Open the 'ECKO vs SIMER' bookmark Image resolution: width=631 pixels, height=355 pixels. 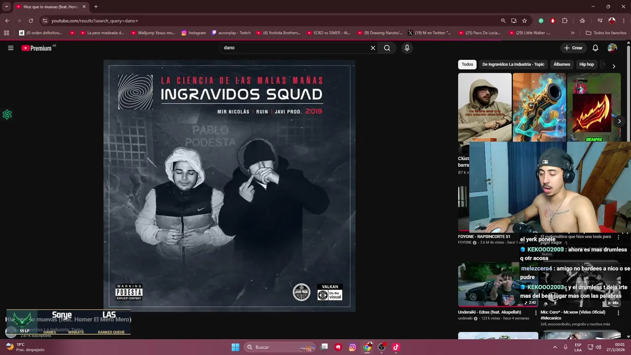pos(328,33)
